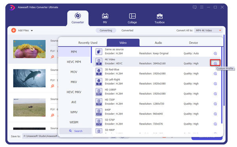Open custom profile gear for 4K Video

click(215, 63)
